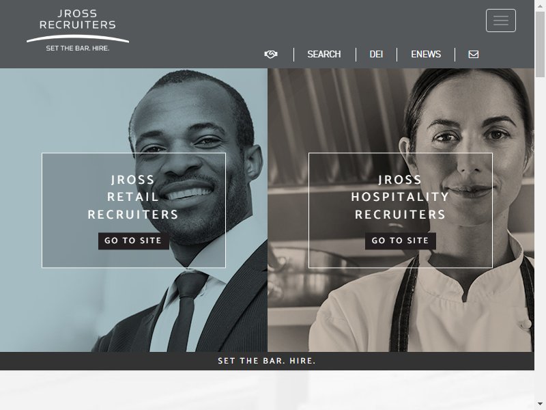Open the DEI menu item
This screenshot has width=546, height=410.
pos(376,55)
